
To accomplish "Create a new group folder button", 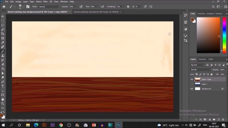I will pos(214,119).
